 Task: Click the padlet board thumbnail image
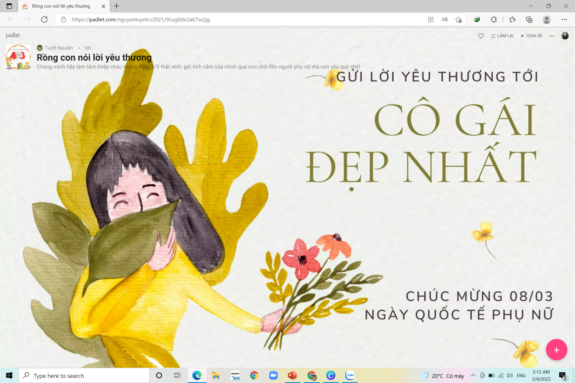click(x=19, y=57)
